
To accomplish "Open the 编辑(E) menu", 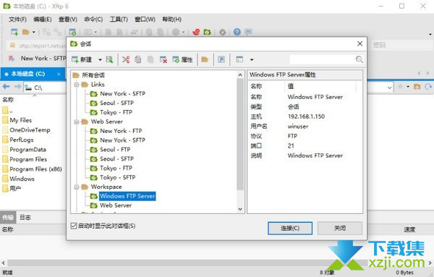I will click(x=43, y=20).
